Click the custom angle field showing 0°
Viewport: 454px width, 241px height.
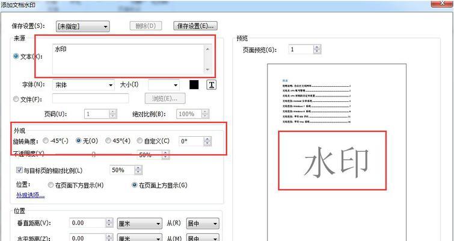(191, 141)
